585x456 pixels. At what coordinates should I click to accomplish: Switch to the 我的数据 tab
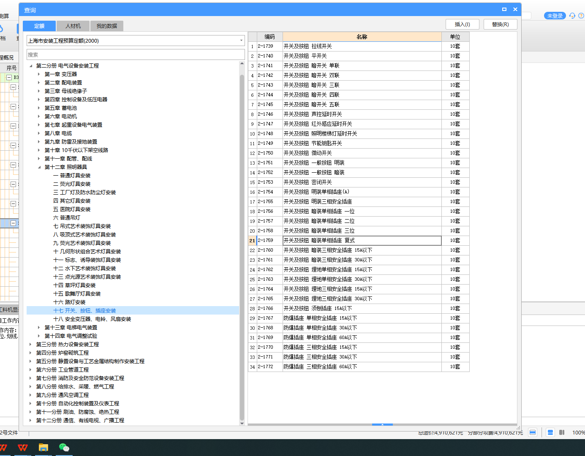(x=107, y=26)
